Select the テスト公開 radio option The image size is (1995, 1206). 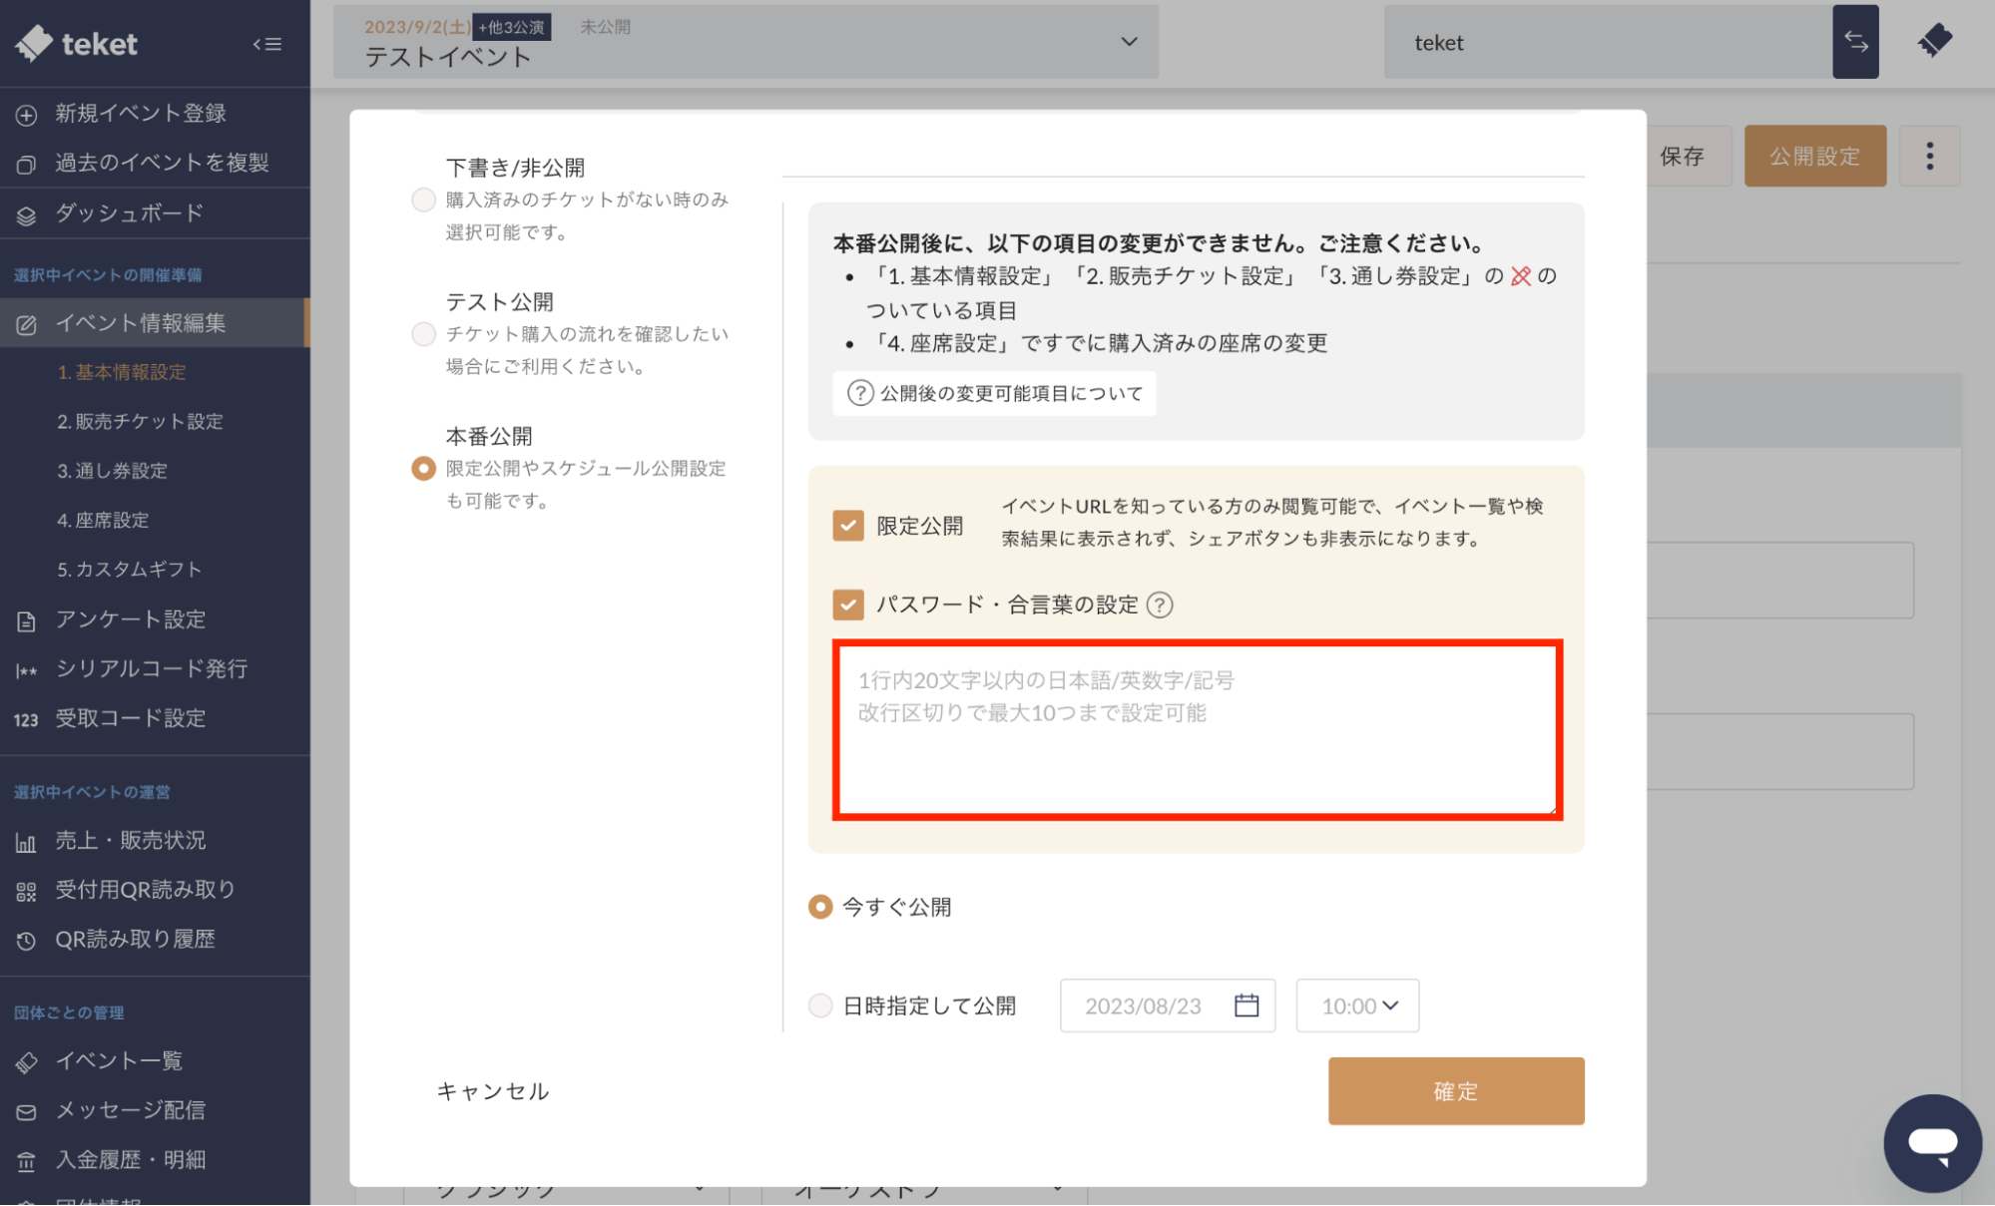[x=423, y=334]
